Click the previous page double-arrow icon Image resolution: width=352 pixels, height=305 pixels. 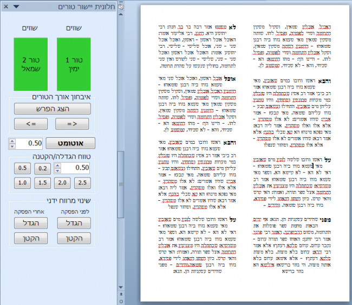pyautogui.click(x=121, y=294)
